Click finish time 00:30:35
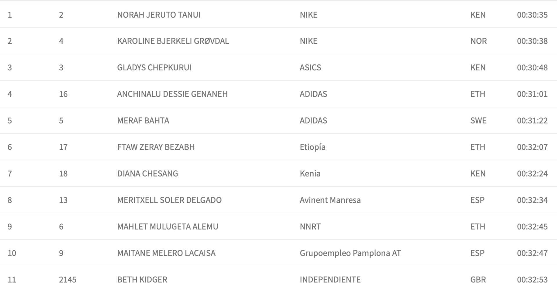This screenshot has width=557, height=291. (532, 15)
